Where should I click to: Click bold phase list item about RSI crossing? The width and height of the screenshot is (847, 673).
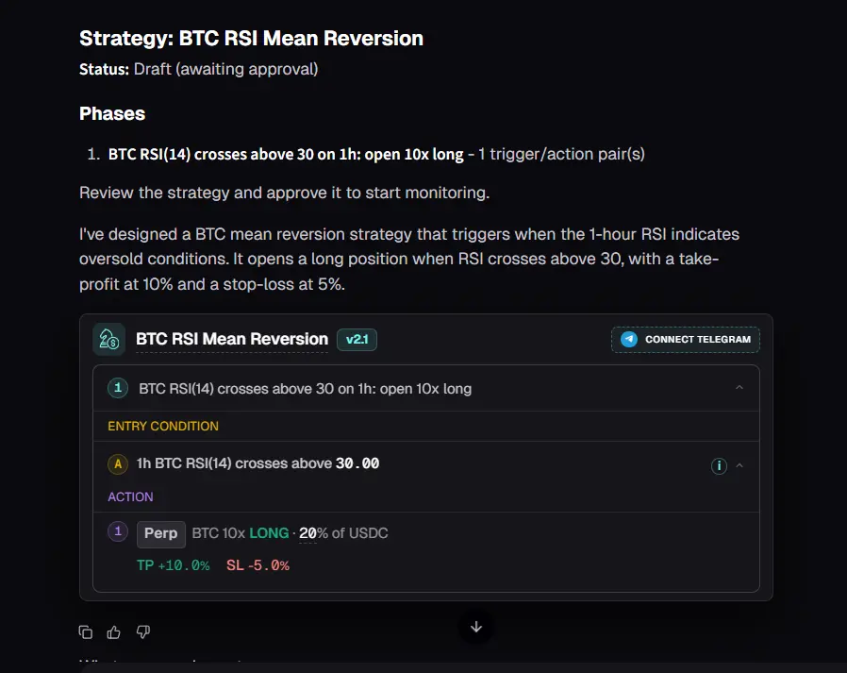click(286, 154)
